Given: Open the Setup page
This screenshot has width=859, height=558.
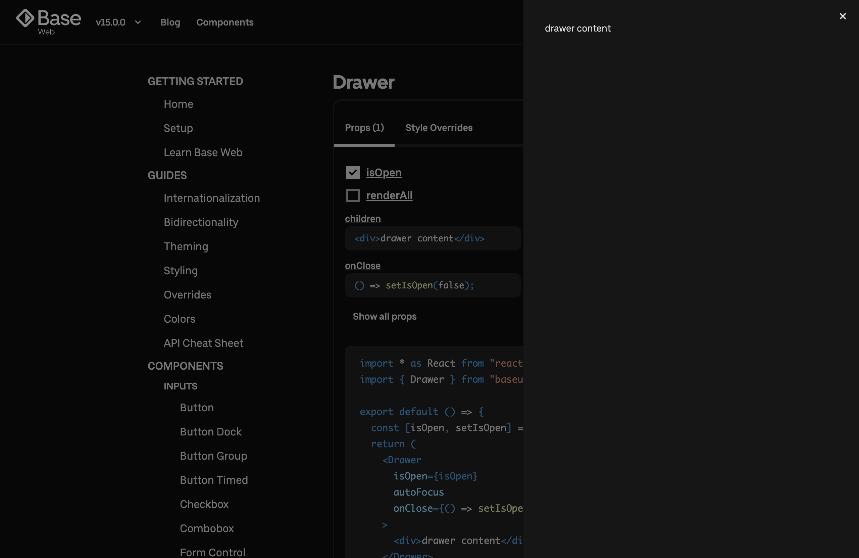Looking at the screenshot, I should click(178, 129).
